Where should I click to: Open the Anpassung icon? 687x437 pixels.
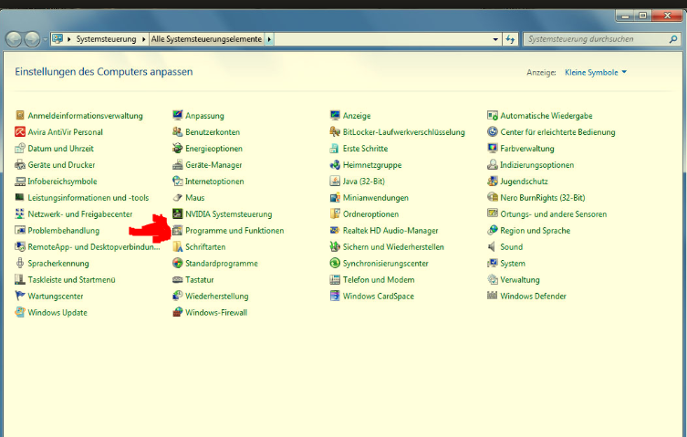pos(177,115)
